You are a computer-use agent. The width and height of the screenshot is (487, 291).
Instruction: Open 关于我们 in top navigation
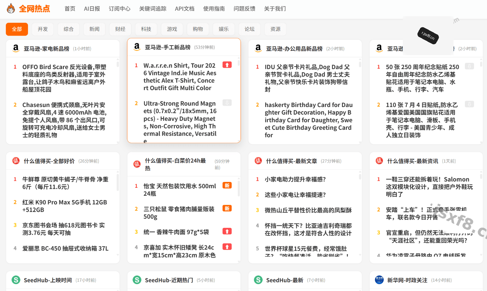coord(275,9)
